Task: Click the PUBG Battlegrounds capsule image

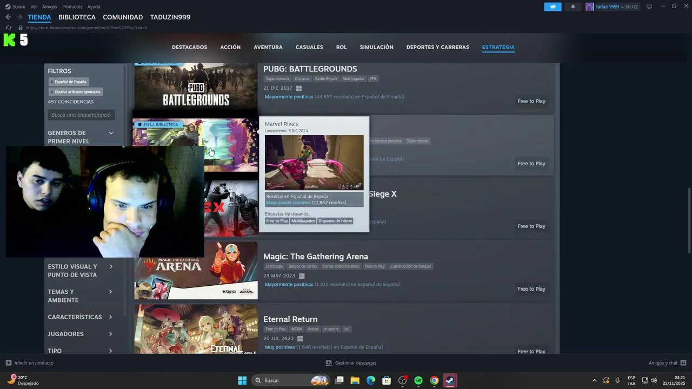Action: pyautogui.click(x=196, y=88)
